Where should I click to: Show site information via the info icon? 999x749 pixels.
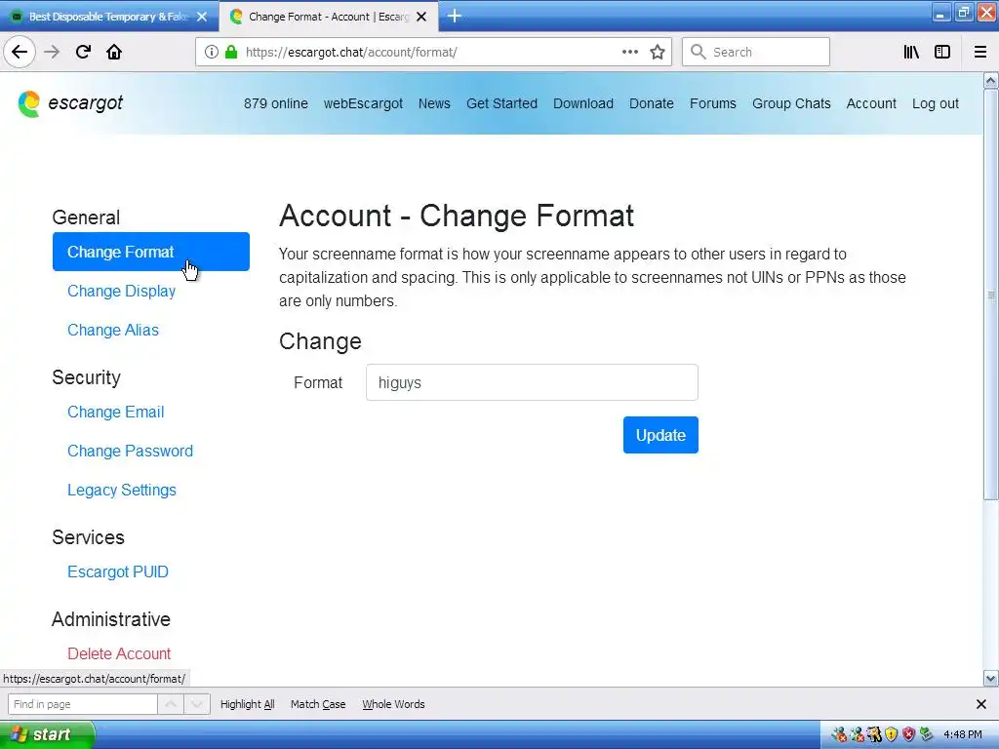(212, 53)
